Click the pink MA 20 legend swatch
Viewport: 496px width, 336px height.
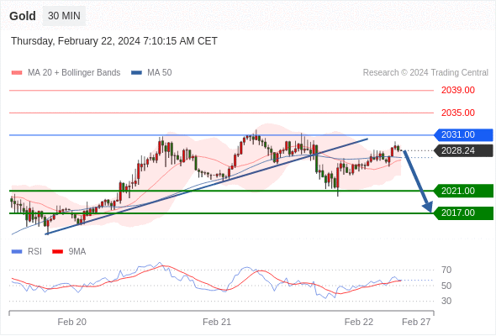point(17,73)
